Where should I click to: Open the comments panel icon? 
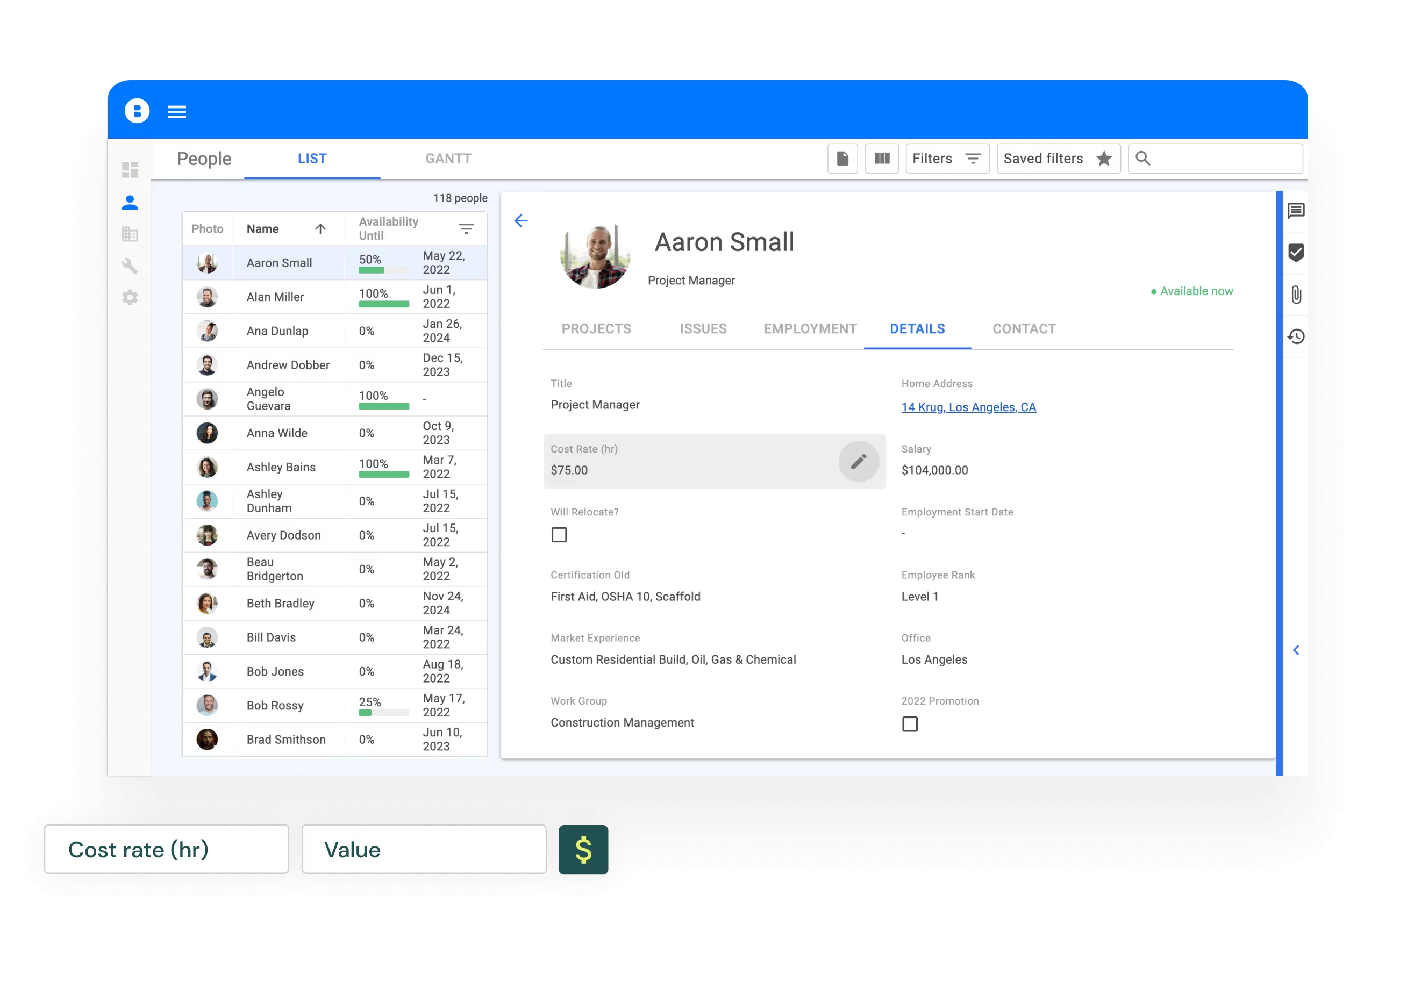[1296, 211]
